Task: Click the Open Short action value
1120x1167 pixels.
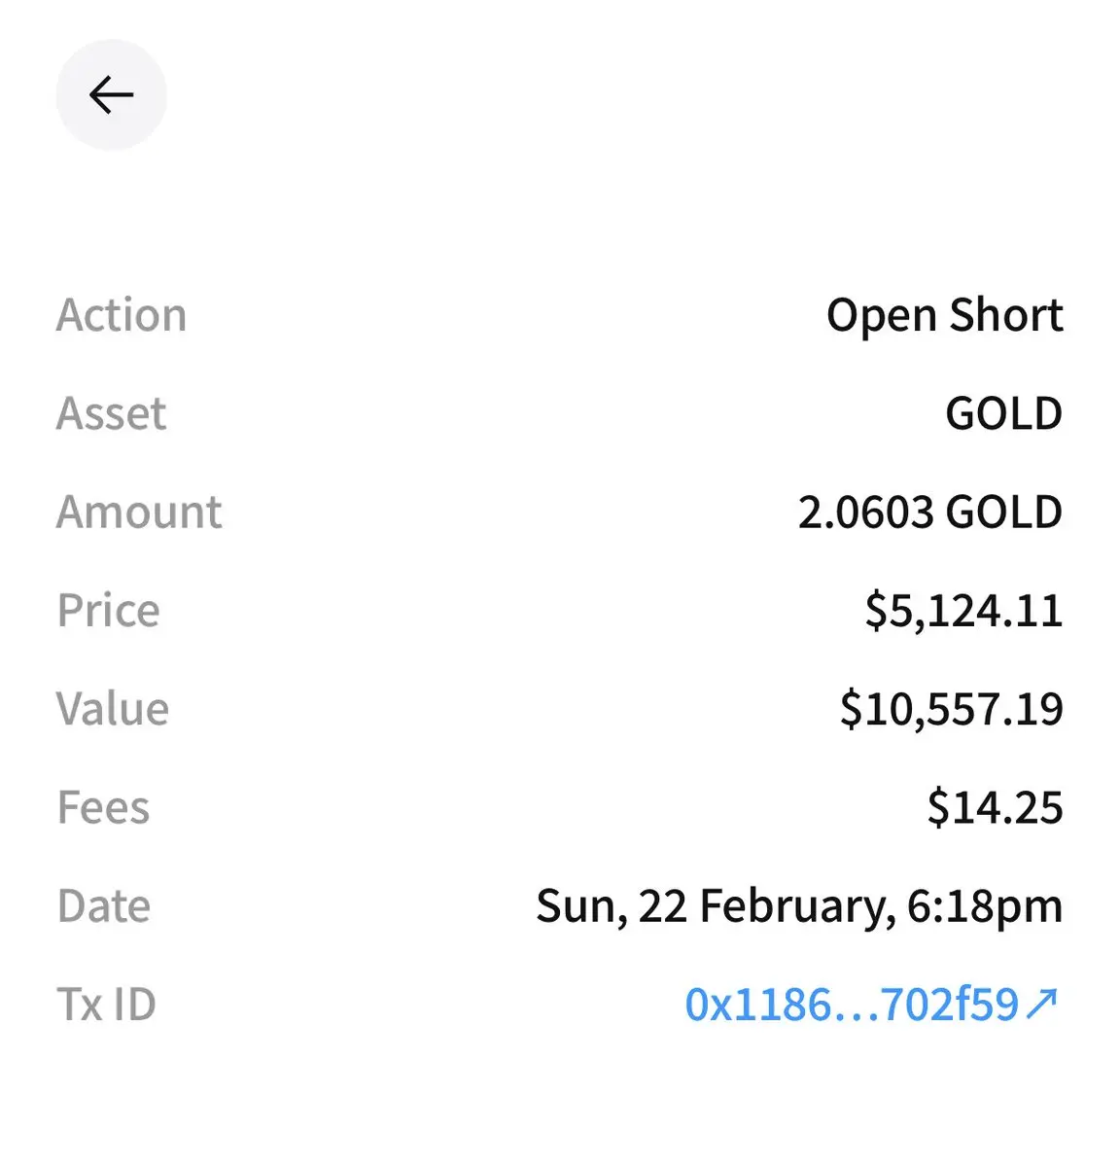Action: (944, 315)
